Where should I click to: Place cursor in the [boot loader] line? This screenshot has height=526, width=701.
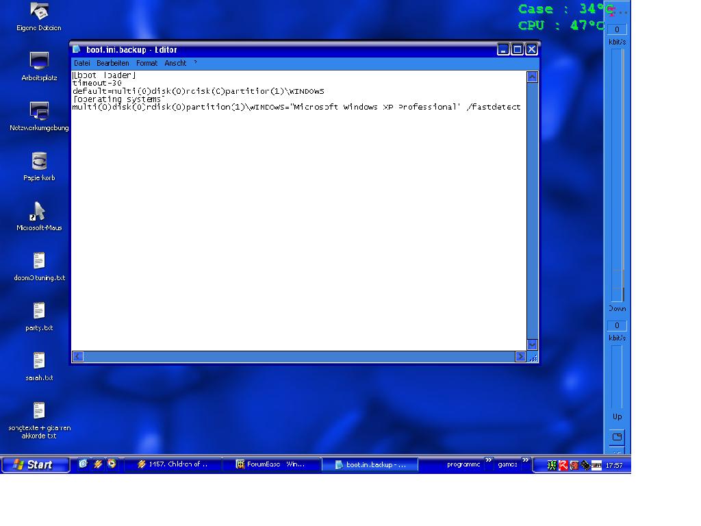coord(104,75)
